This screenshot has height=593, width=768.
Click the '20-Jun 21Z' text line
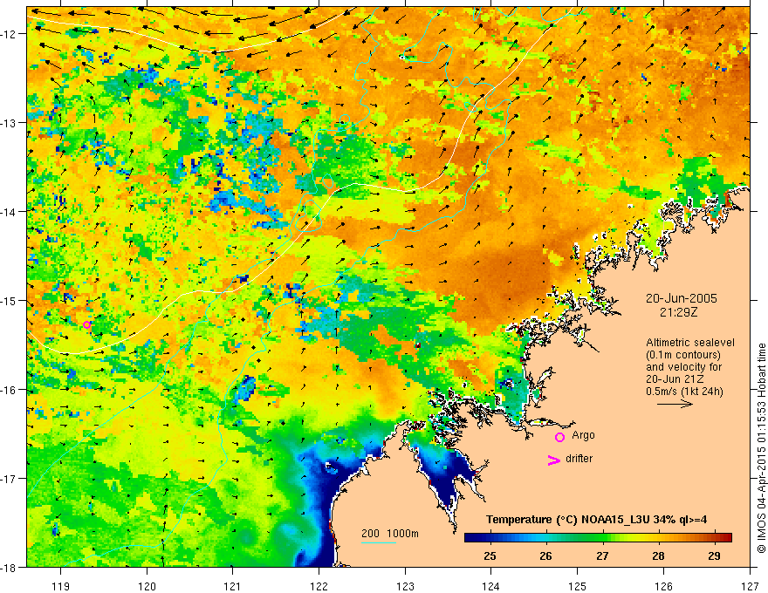[x=673, y=379]
